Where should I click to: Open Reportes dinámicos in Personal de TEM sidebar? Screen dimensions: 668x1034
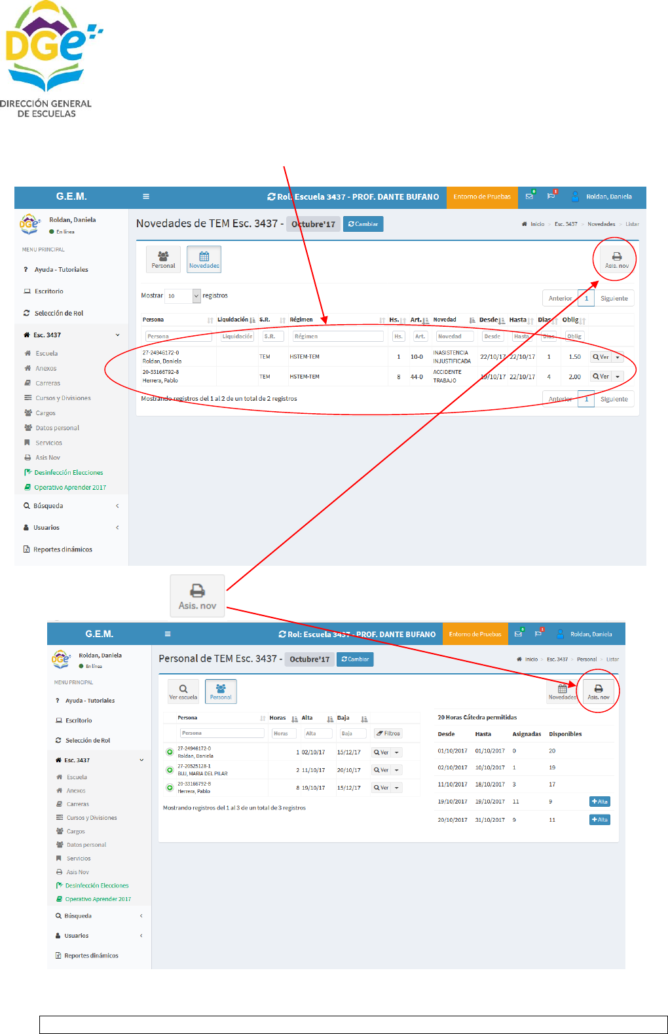click(x=91, y=956)
